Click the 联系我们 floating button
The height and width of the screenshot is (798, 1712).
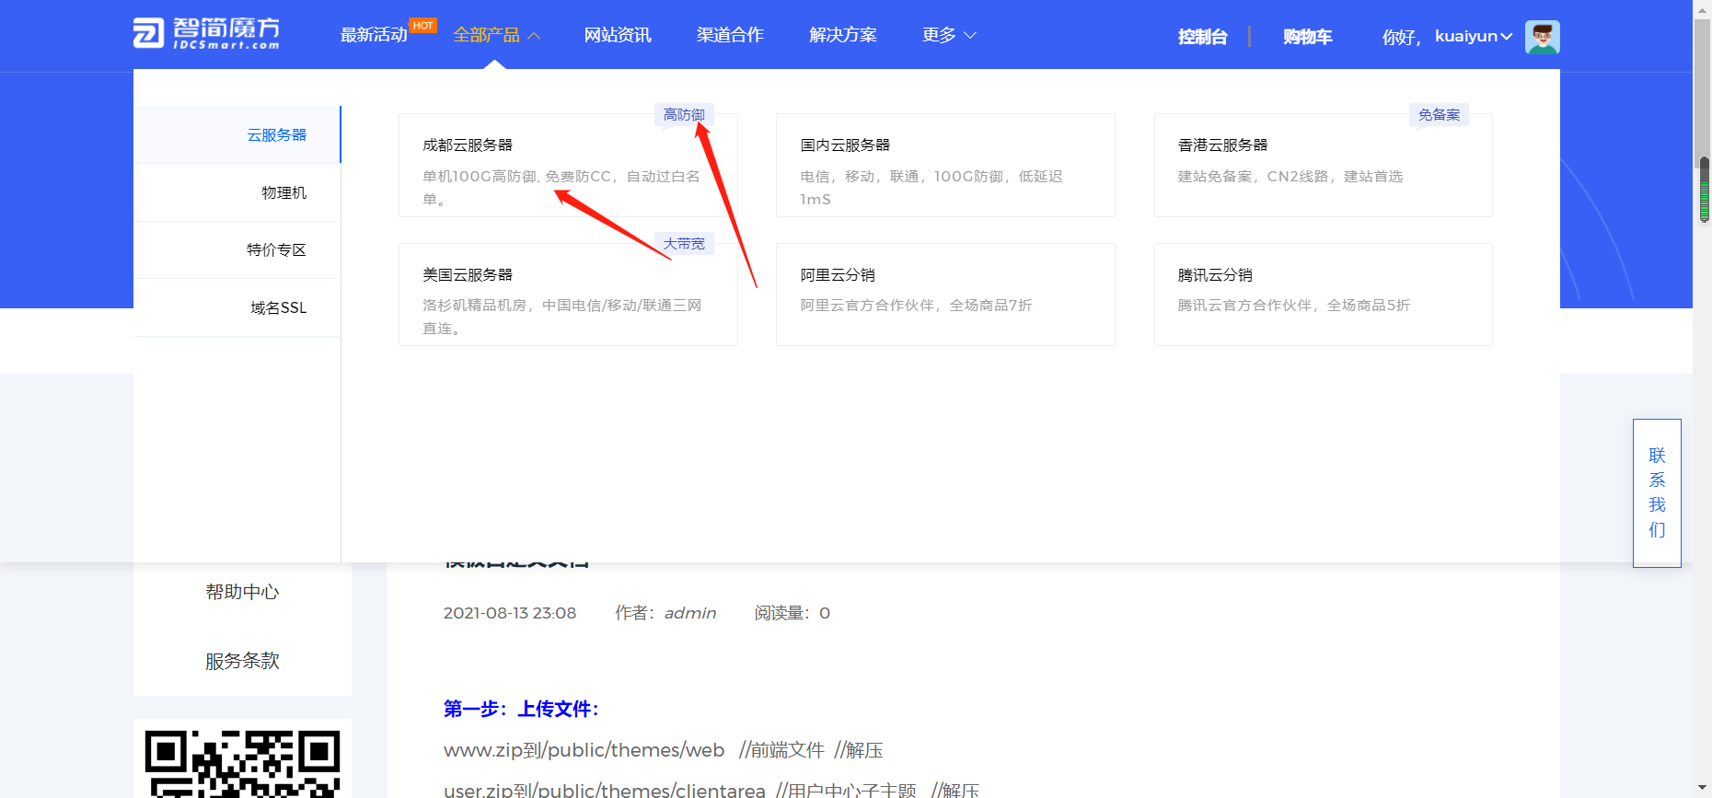1657,493
